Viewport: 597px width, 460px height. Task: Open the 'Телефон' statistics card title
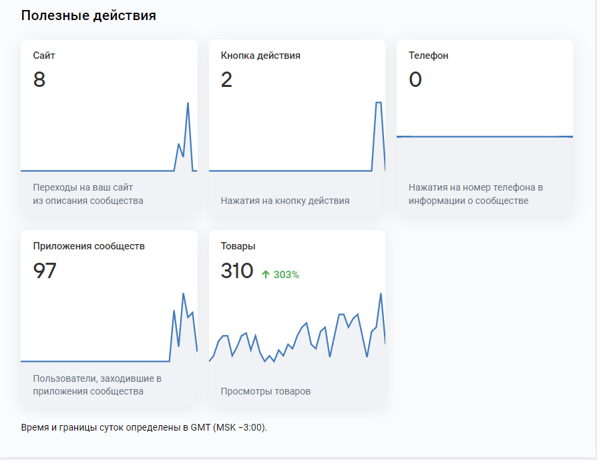(x=429, y=55)
